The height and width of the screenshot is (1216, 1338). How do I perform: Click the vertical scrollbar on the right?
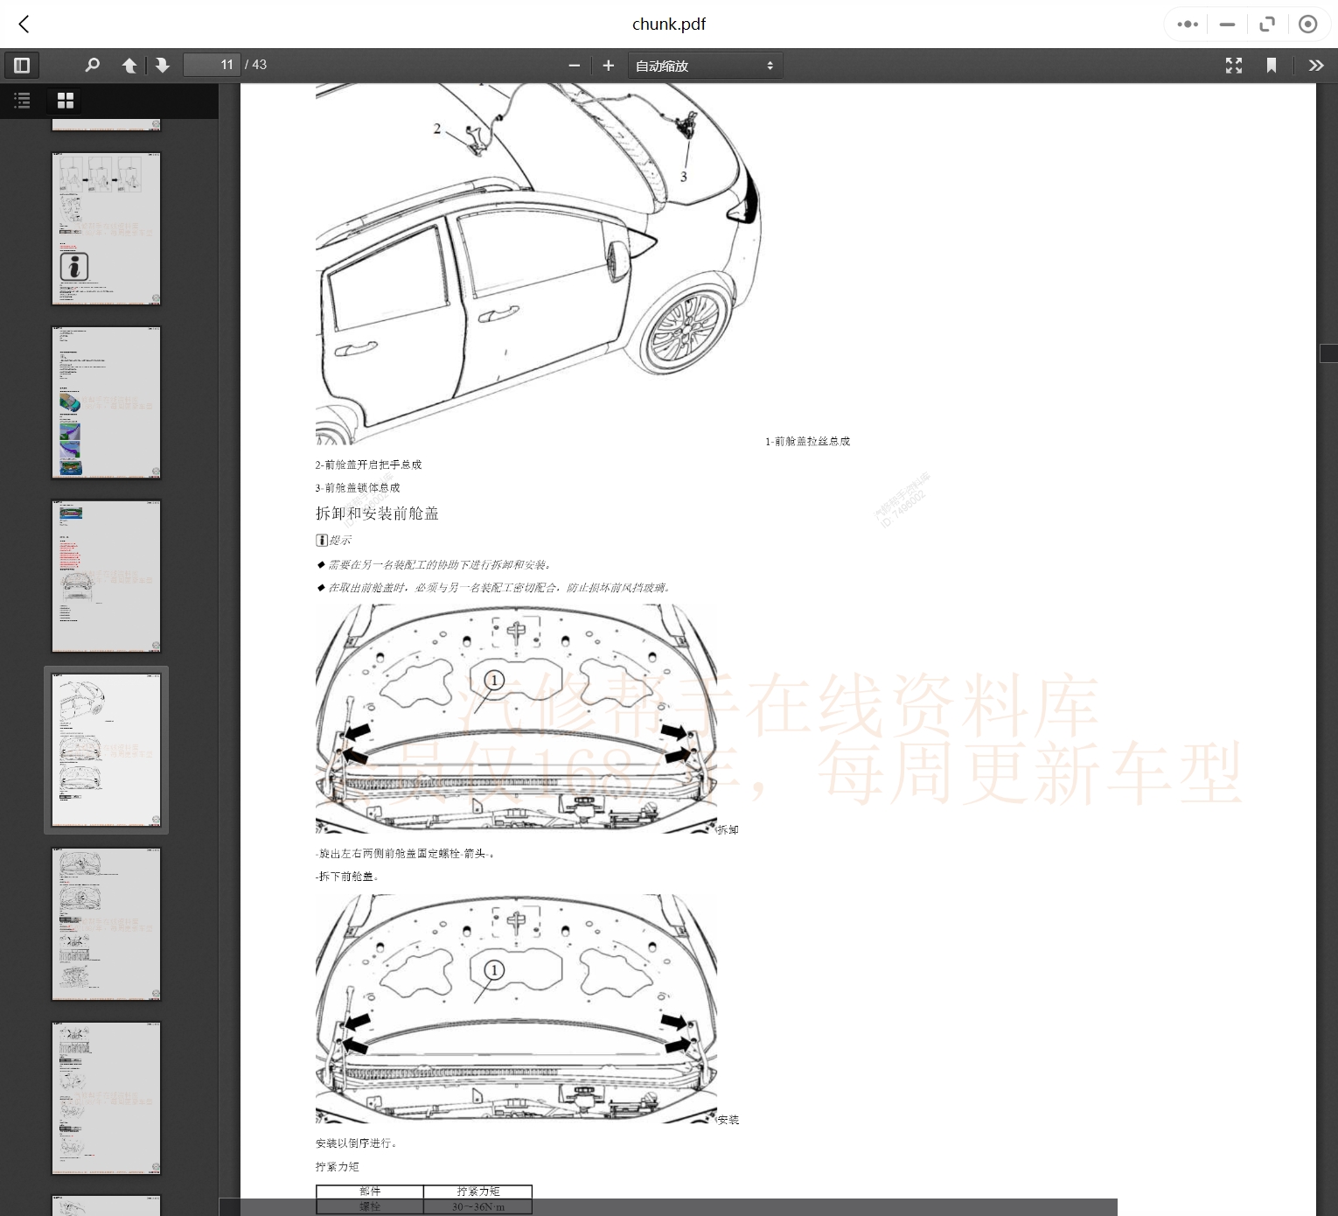click(1330, 352)
